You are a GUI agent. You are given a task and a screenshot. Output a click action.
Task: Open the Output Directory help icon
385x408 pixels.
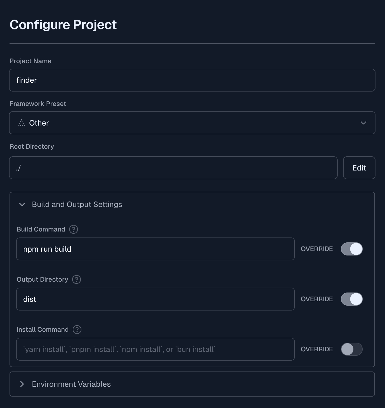(77, 279)
